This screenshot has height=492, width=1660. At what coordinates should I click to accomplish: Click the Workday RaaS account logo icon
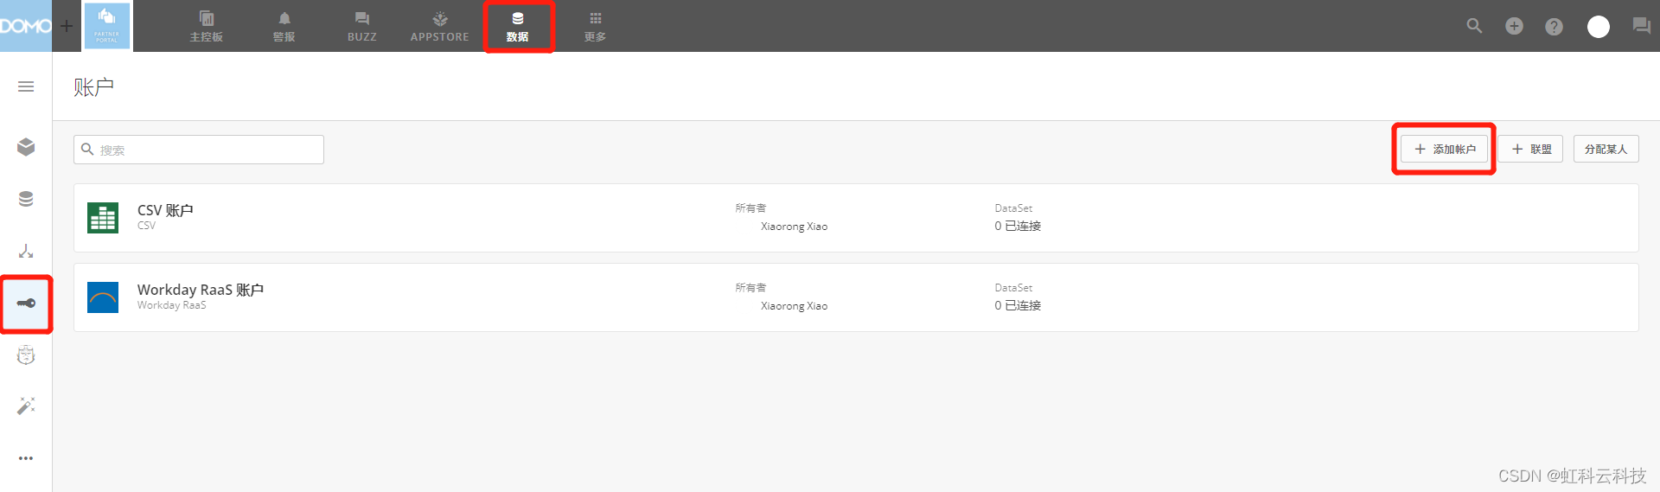click(103, 297)
